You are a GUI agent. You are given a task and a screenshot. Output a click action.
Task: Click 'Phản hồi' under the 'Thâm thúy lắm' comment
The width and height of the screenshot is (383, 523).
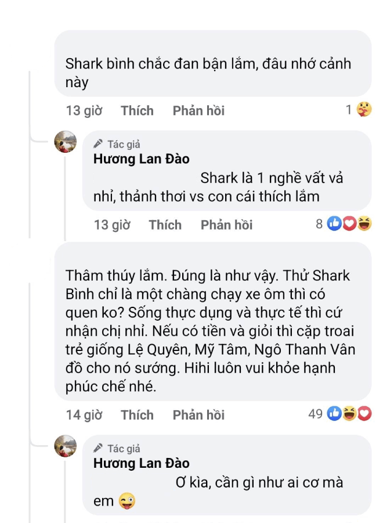198,415
